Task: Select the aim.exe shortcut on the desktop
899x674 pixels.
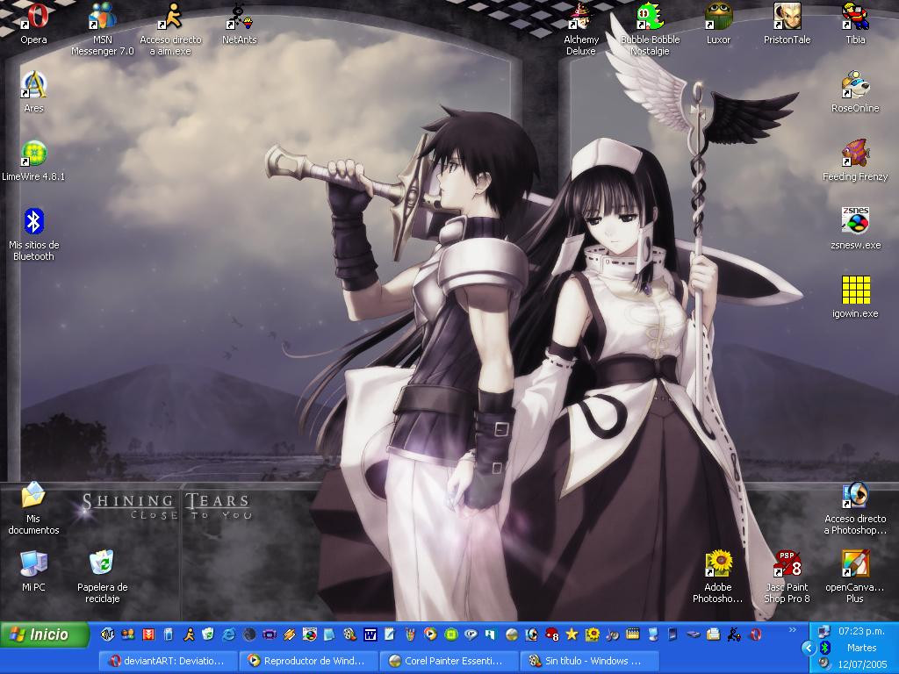Action: [171, 29]
